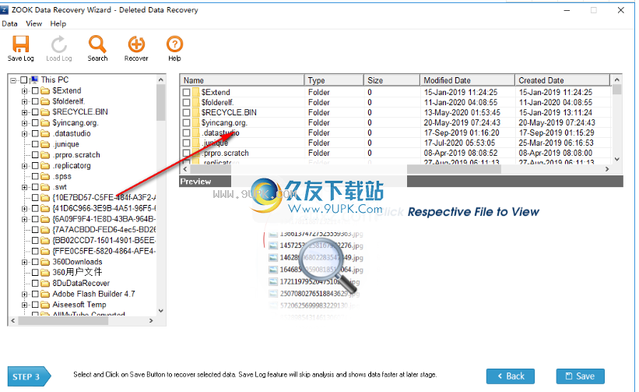This screenshot has height=392, width=639.
Task: Open the Help menu
Action: [x=58, y=23]
